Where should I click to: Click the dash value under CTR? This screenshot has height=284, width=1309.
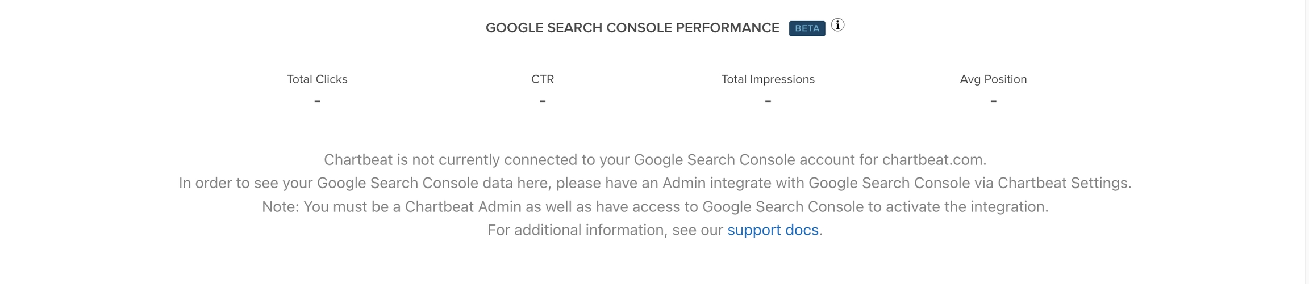tap(543, 101)
